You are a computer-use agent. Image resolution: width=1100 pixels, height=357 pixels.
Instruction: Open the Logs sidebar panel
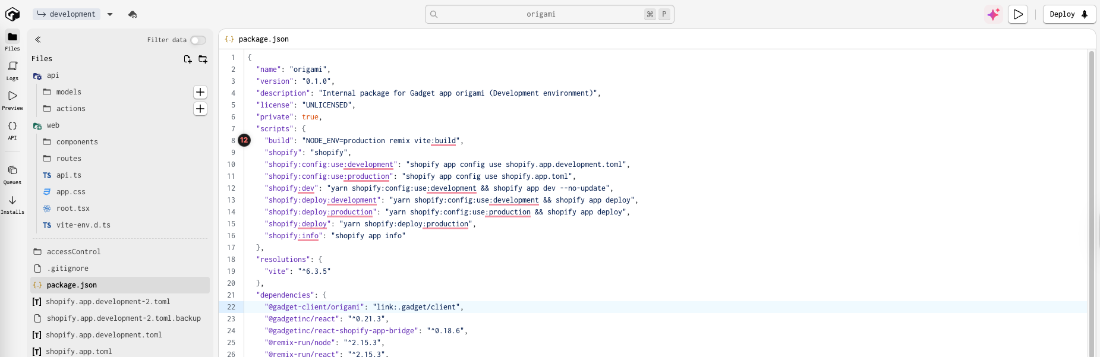click(12, 71)
